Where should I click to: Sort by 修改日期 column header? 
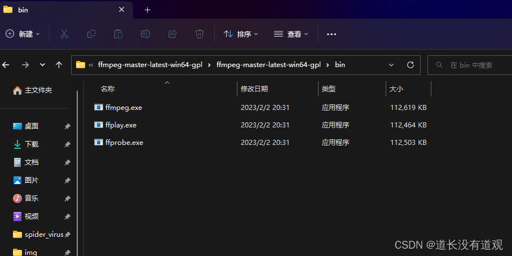254,89
